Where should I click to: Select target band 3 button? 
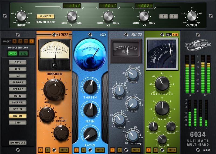coord(26,41)
